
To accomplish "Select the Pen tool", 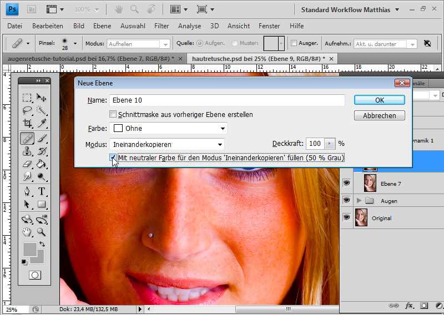I will [x=27, y=191].
